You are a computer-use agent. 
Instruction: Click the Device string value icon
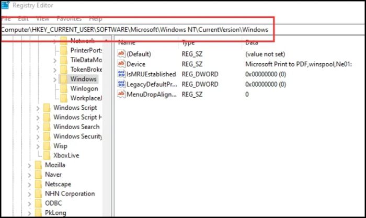(x=121, y=64)
